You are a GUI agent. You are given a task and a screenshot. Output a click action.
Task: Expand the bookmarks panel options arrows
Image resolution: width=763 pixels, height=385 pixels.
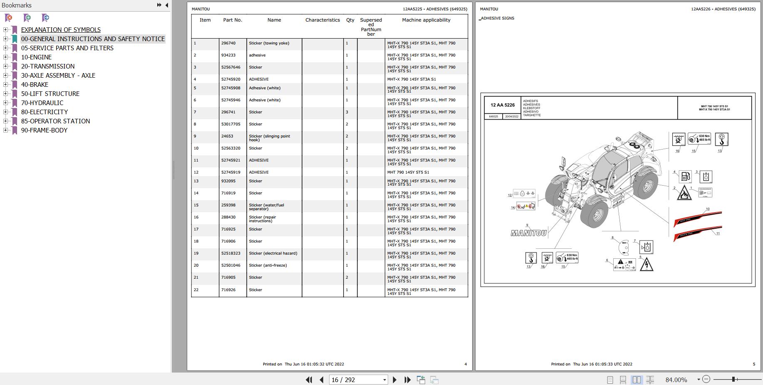[x=159, y=5]
